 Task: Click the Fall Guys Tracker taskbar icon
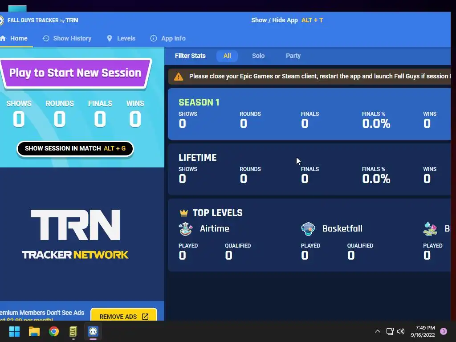click(x=93, y=331)
